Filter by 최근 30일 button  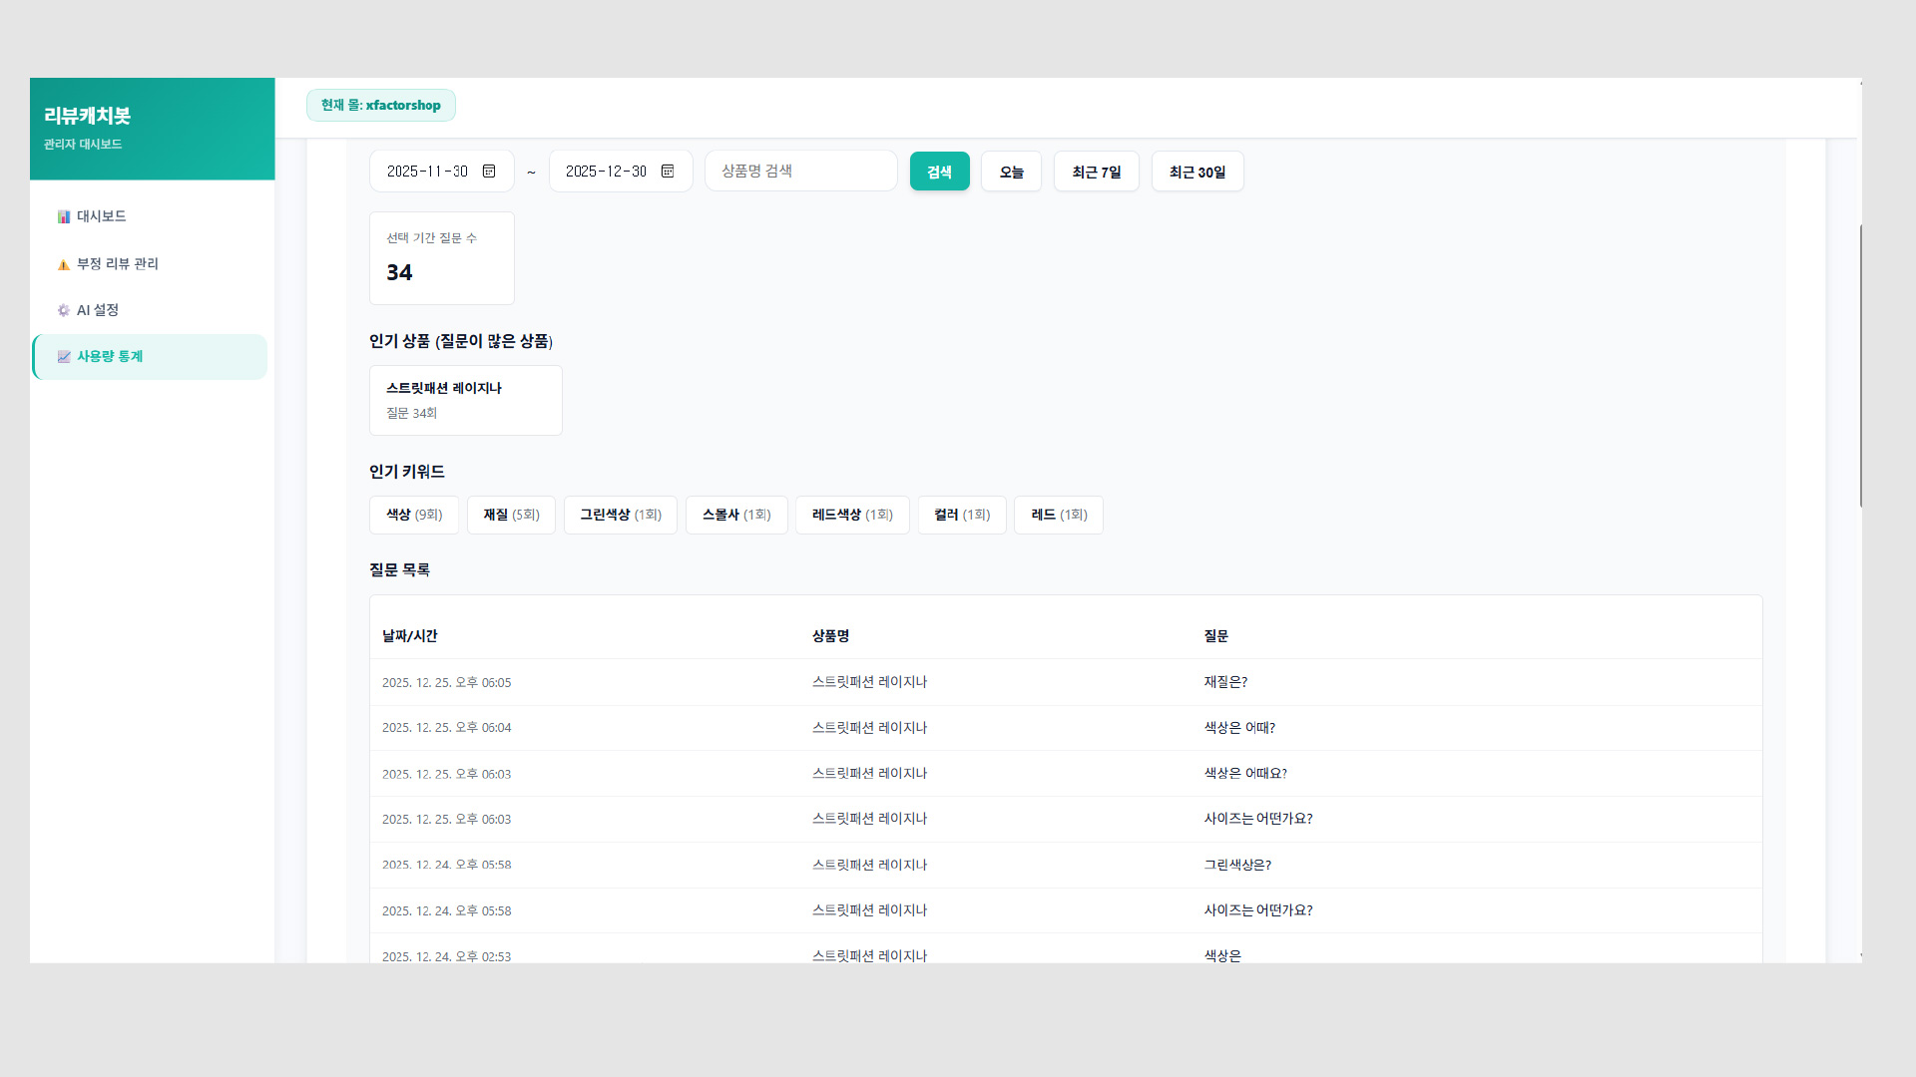(1197, 172)
